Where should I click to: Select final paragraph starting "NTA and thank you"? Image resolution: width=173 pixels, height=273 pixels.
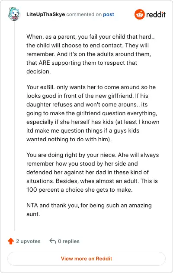[x=89, y=210]
